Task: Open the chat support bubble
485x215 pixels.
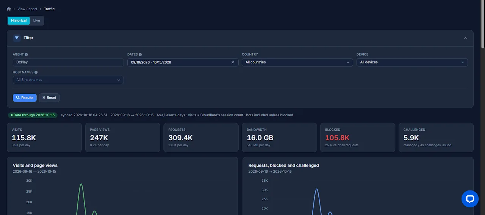Action: 470,199
